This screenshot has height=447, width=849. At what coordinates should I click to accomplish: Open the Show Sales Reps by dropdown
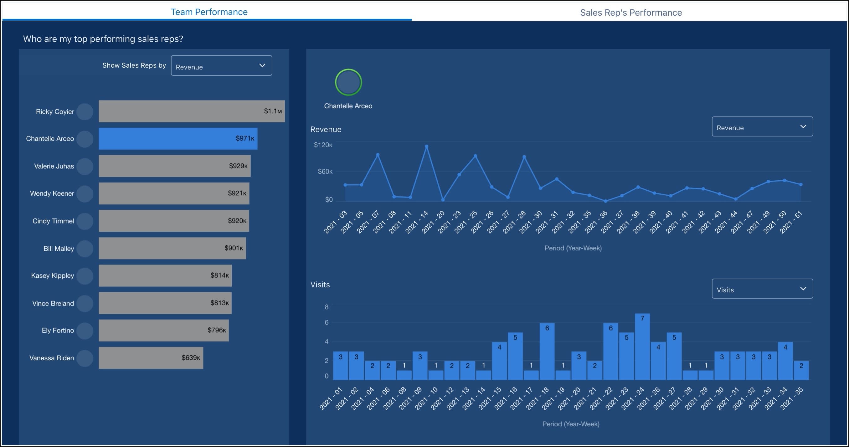click(x=221, y=66)
